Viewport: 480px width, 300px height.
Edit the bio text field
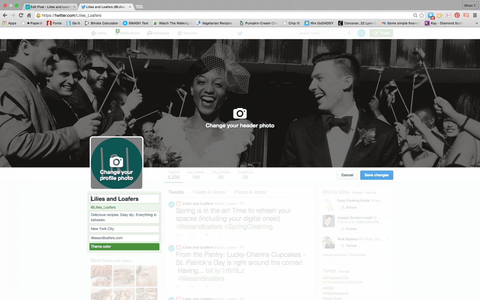pyautogui.click(x=124, y=217)
